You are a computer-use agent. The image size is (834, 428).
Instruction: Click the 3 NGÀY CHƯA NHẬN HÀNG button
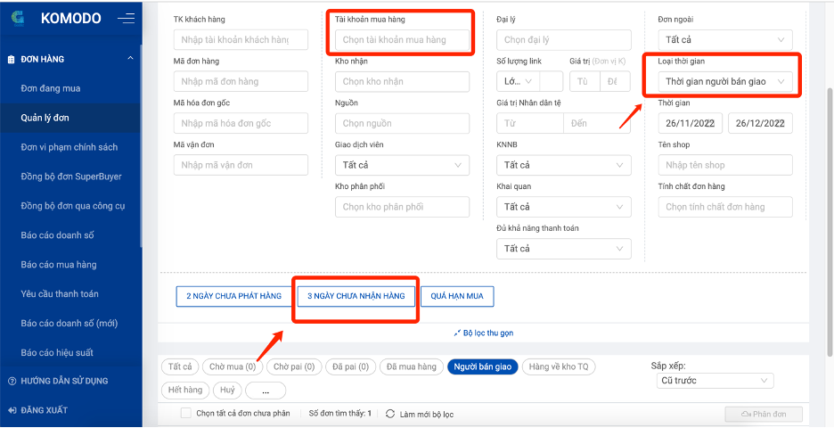356,296
